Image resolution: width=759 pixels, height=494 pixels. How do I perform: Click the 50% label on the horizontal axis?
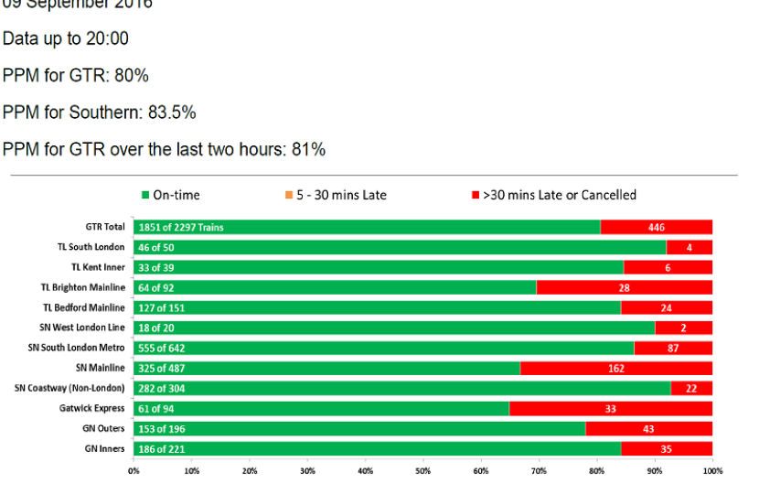[x=422, y=471]
